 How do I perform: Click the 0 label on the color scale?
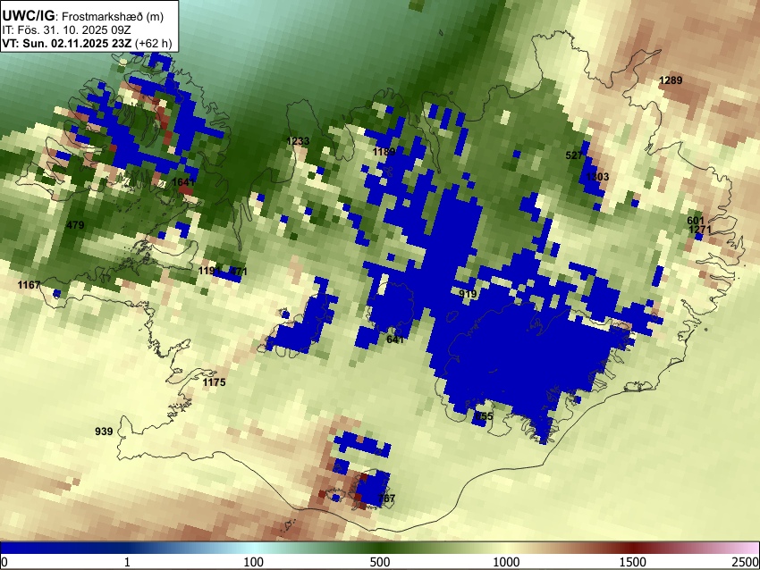point(4,562)
